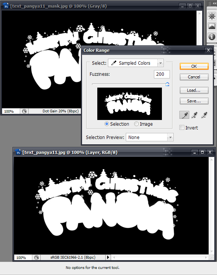Click status icon in text_pangya11.jpg status bar
The image size is (217, 275).
36,257
